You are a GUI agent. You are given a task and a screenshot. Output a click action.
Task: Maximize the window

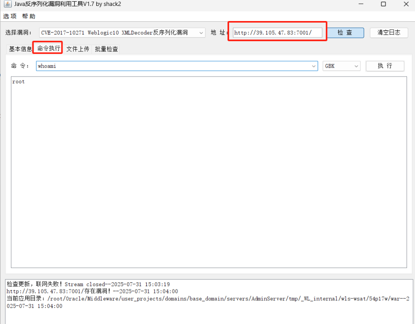point(383,4)
